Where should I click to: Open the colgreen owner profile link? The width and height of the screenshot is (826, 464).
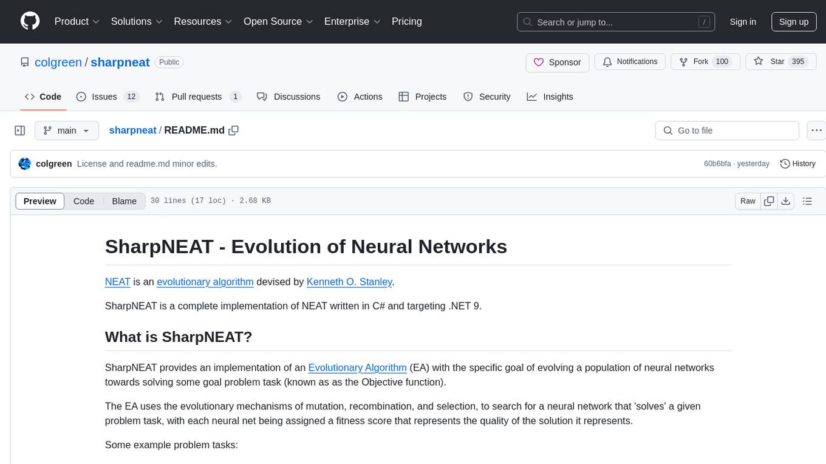(59, 62)
